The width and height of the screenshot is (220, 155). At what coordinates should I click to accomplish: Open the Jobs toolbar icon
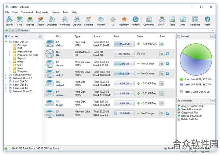coord(183,21)
